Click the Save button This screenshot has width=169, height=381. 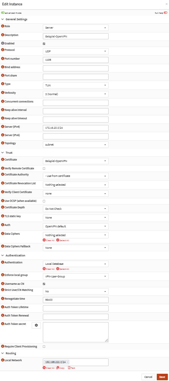tap(162, 377)
